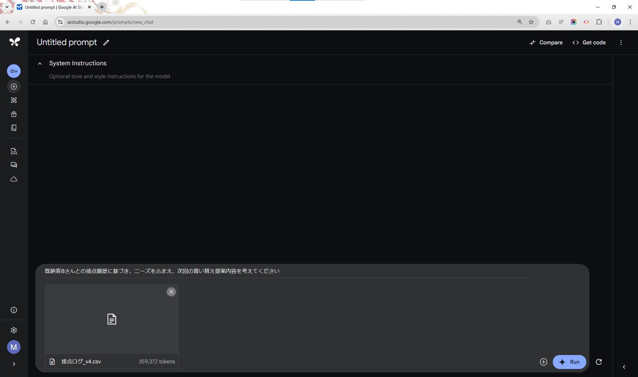The height and width of the screenshot is (377, 638).
Task: Click the Untitled prompt title text
Action: [x=67, y=42]
